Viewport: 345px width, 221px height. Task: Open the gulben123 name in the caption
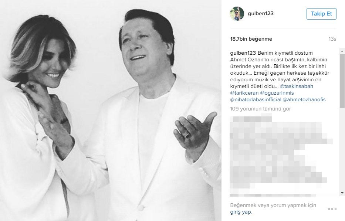coord(243,53)
